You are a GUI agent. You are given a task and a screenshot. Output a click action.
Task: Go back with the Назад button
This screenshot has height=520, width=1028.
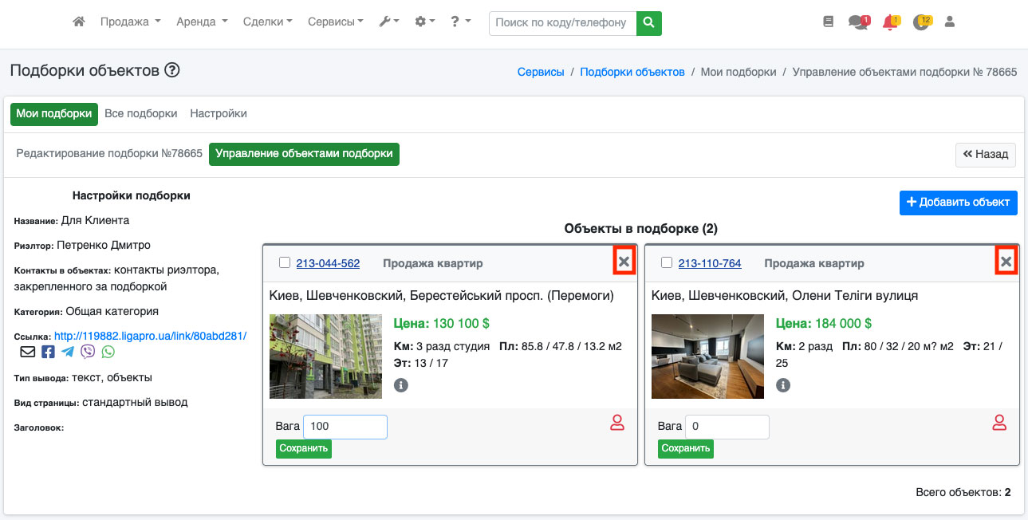pos(985,155)
